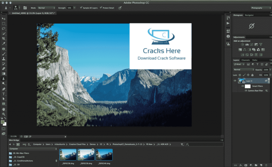This screenshot has width=272, height=167.
Task: Switch to the Navigator tab
Action: pyautogui.click(x=249, y=15)
